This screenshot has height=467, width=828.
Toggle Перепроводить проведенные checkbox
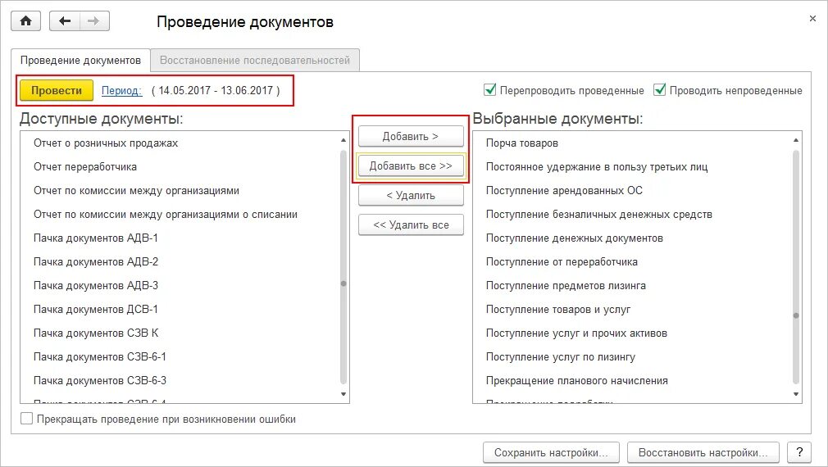click(490, 89)
